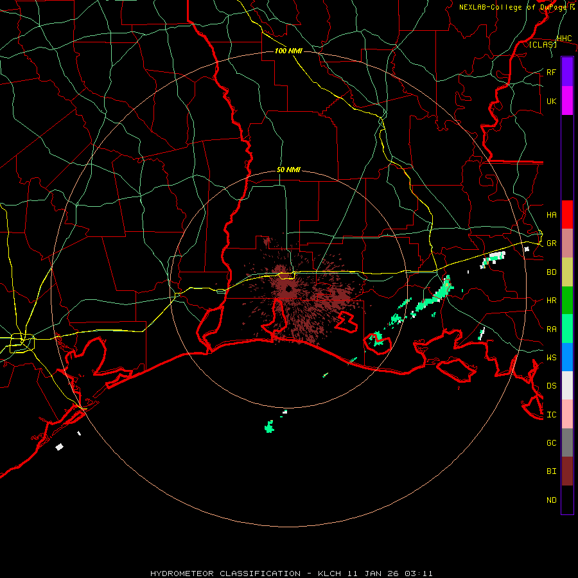Viewport: 578px width, 578px height.
Task: Click the 100 NMI range ring label
Action: point(288,51)
